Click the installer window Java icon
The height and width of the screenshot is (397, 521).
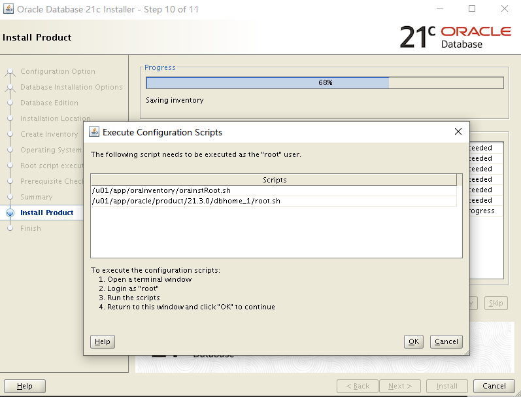8,9
